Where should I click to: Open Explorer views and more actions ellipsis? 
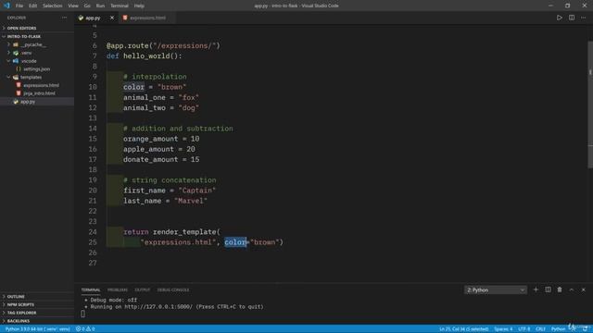[x=64, y=18]
